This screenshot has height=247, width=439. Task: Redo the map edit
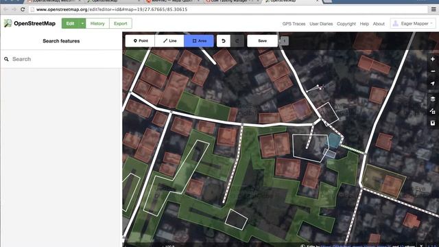pyautogui.click(x=237, y=41)
